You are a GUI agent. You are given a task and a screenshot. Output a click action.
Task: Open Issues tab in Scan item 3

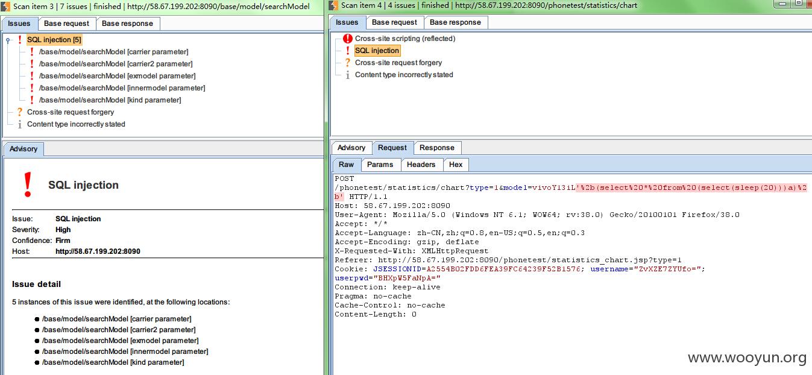click(x=19, y=24)
